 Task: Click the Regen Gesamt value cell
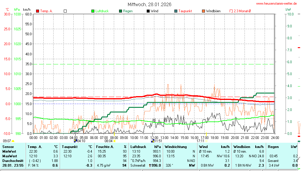click(295, 161)
